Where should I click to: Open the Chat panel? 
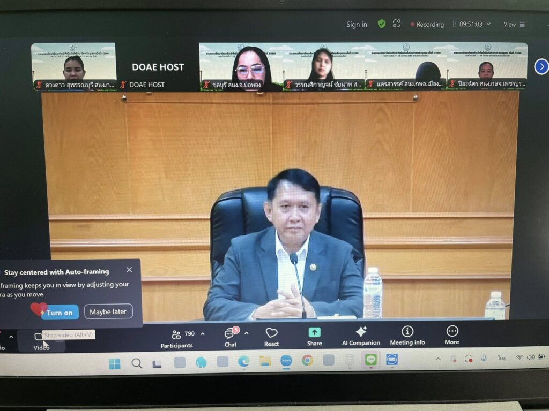[x=231, y=337]
